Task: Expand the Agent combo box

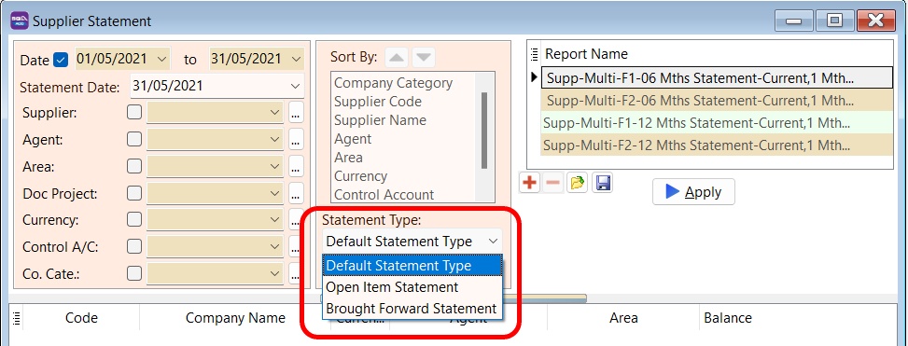Action: tap(275, 140)
